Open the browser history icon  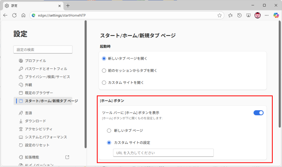(239, 15)
